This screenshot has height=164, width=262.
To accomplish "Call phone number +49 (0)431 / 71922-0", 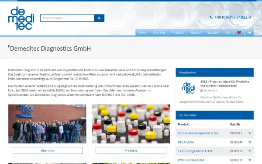I will pyautogui.click(x=233, y=17).
